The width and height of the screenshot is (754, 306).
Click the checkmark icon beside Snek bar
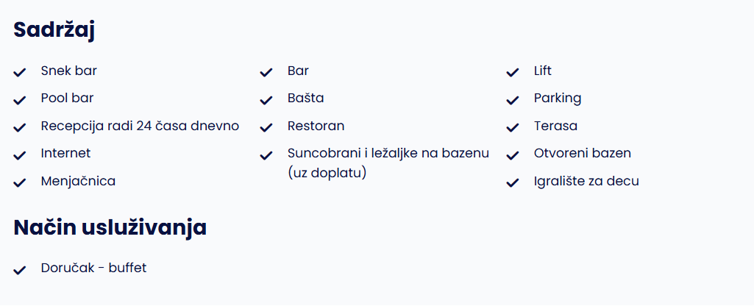(19, 73)
